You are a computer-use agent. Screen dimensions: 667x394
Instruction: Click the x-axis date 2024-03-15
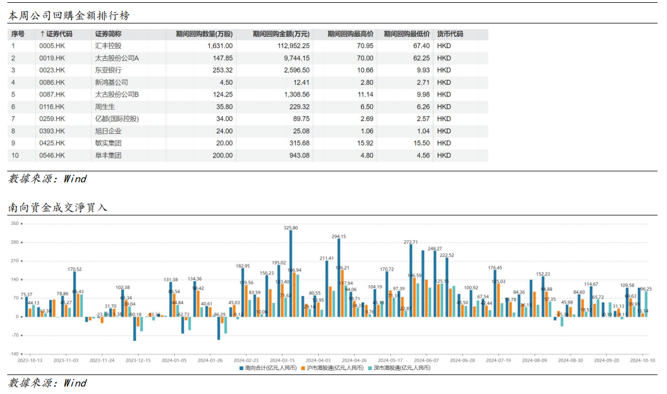click(x=282, y=361)
